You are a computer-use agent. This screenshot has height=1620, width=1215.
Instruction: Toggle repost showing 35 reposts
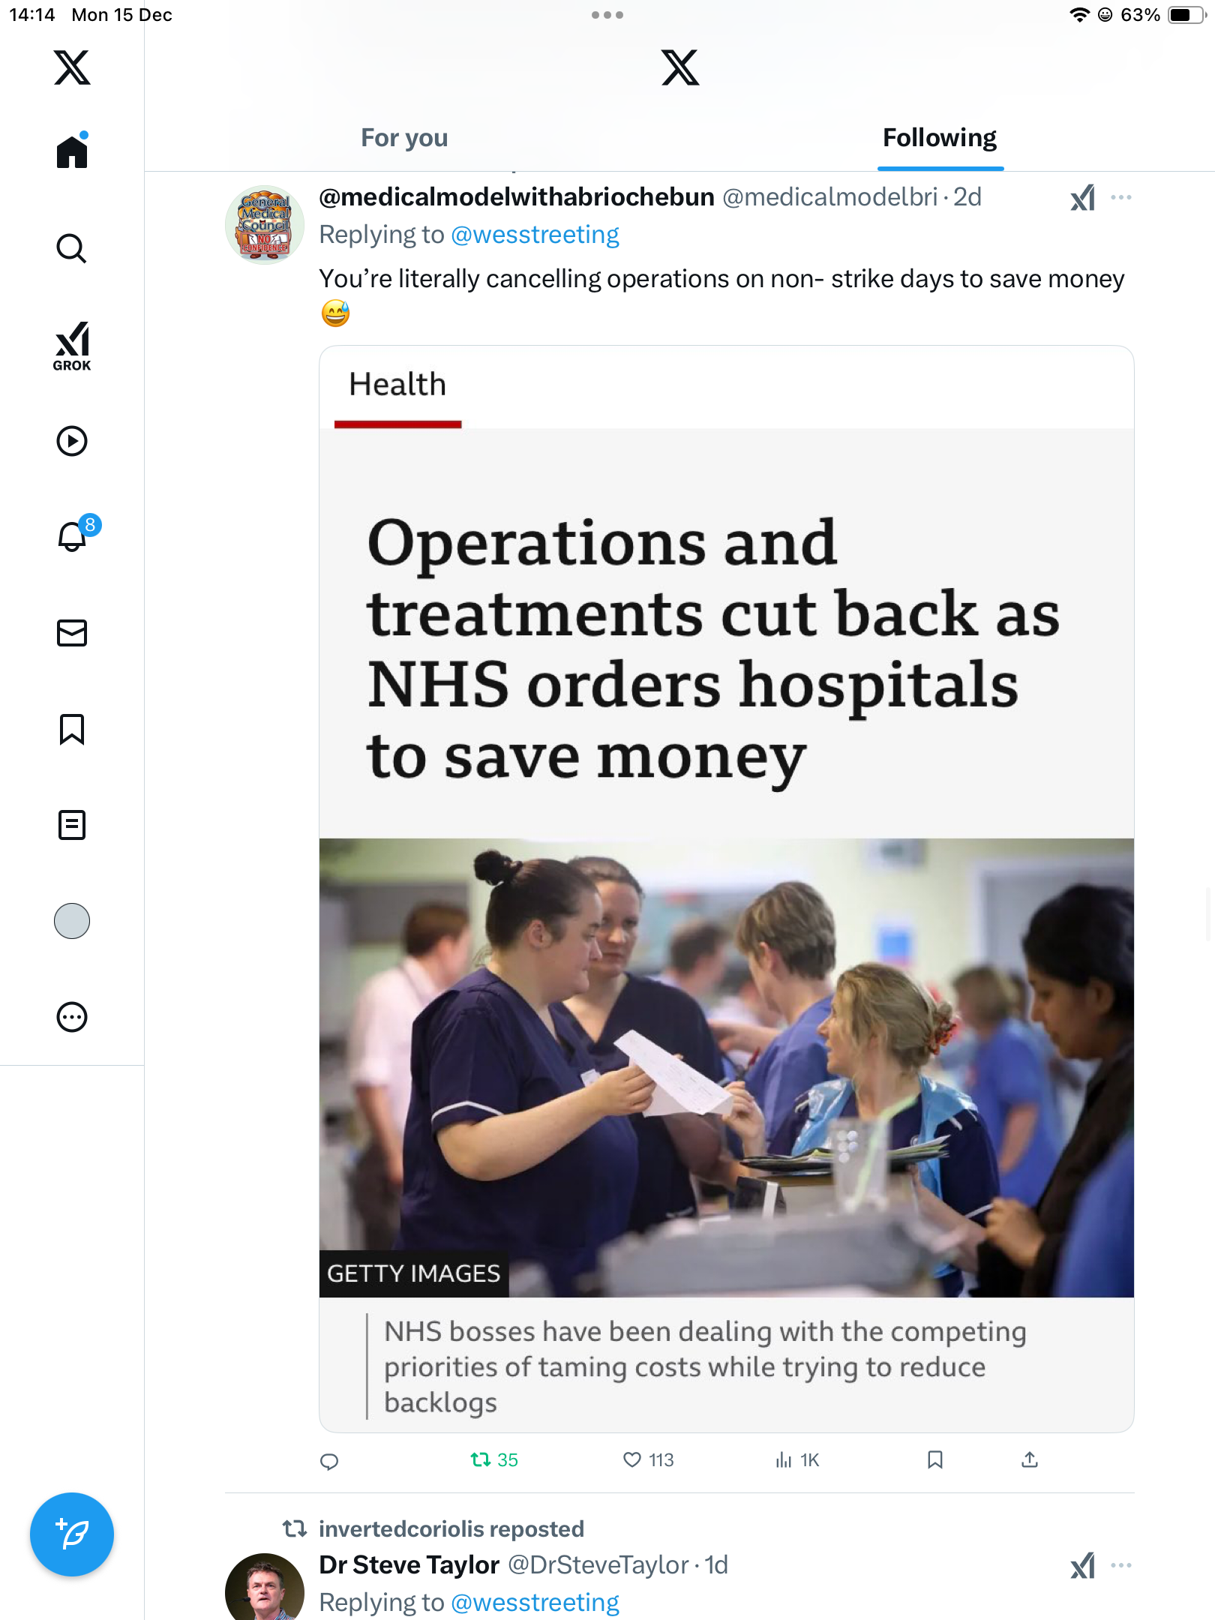pyautogui.click(x=494, y=1459)
